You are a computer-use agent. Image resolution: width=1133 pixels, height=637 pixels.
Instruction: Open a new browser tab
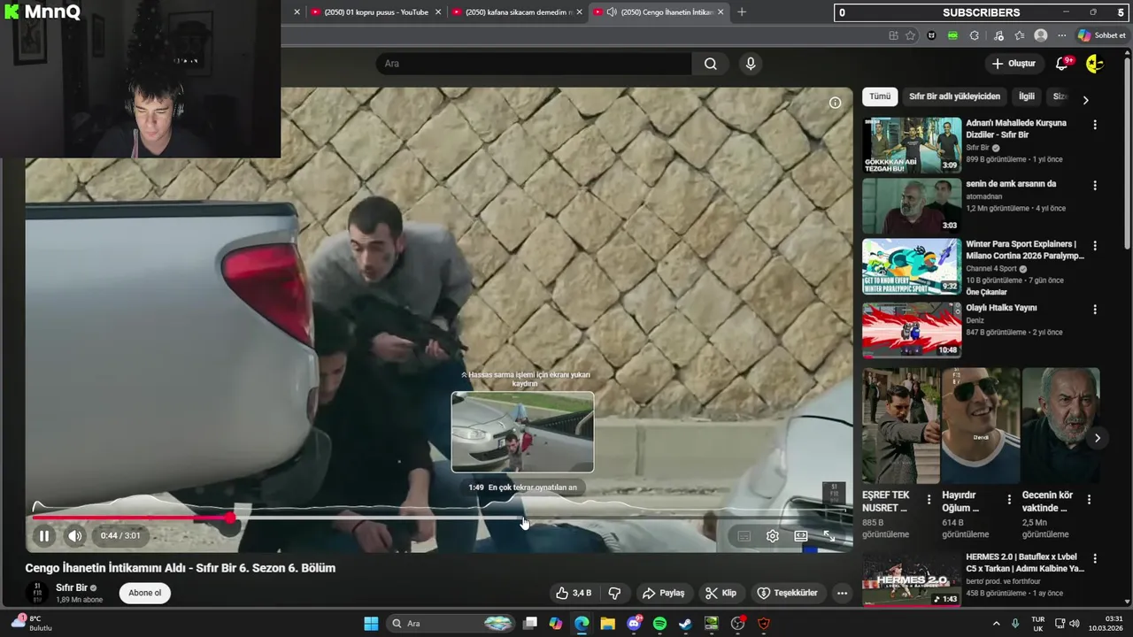click(742, 12)
